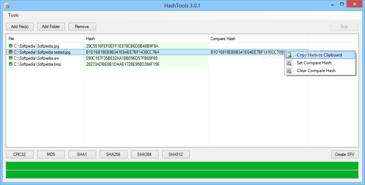Image resolution: width=365 pixels, height=185 pixels.
Task: Compute CRC32 hashes
Action: click(20, 154)
